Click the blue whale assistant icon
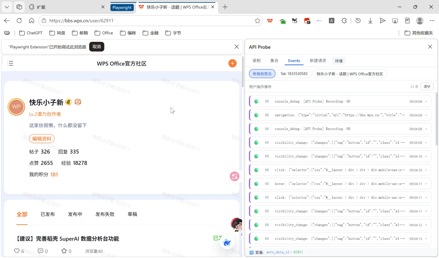 pos(227,243)
